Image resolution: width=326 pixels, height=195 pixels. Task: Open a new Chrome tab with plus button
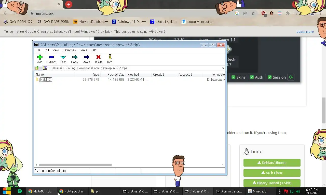click(69, 4)
